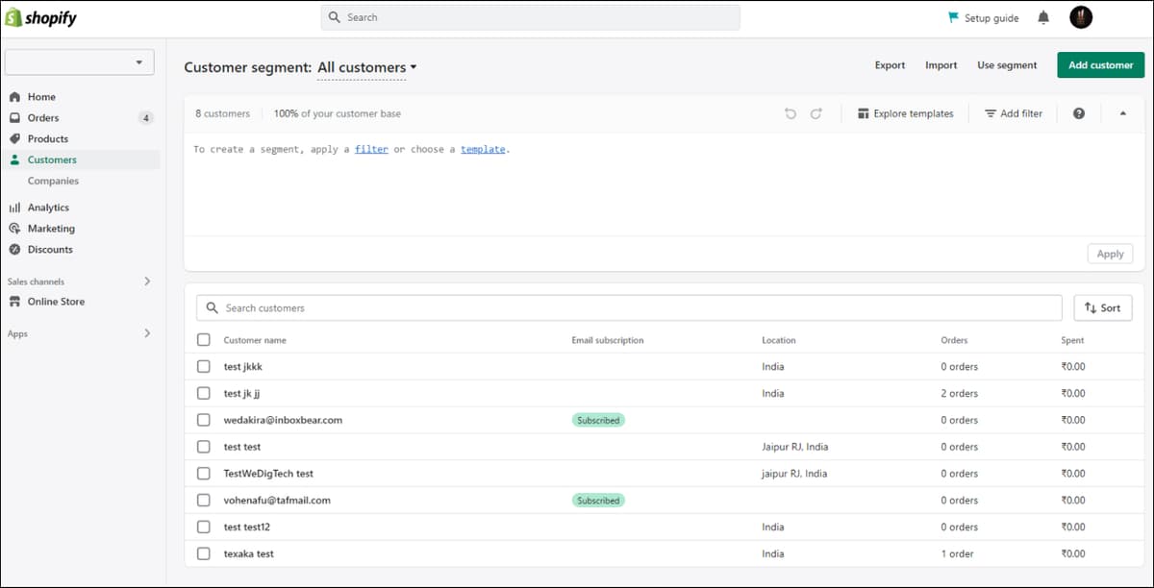The width and height of the screenshot is (1154, 588).
Task: Click '2 orders' cell
Action: click(960, 393)
